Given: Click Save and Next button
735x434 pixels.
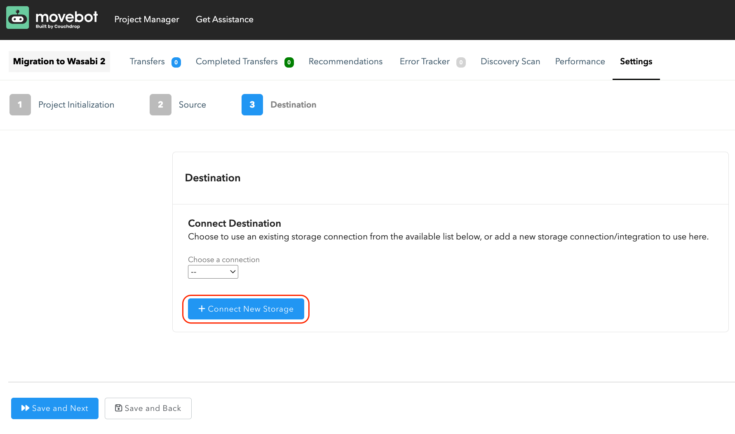Looking at the screenshot, I should tap(55, 408).
